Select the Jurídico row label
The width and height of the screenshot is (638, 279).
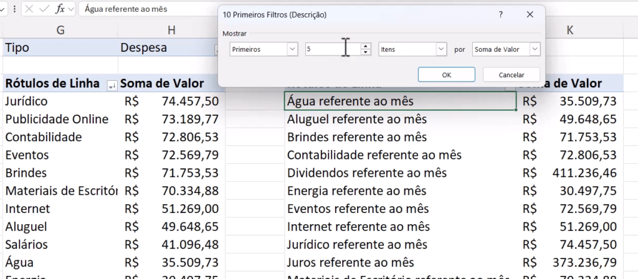pos(60,101)
